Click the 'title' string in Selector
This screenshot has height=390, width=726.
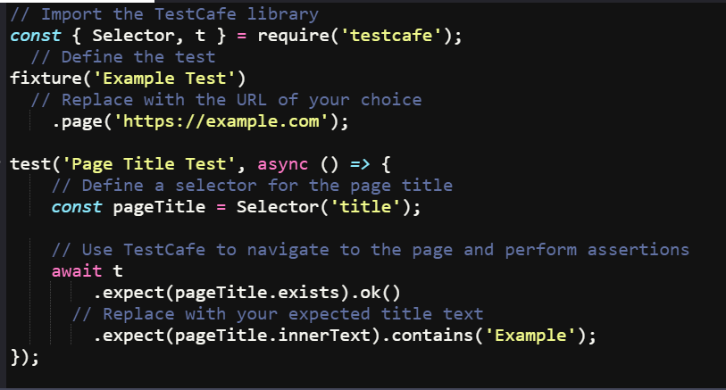coord(366,207)
